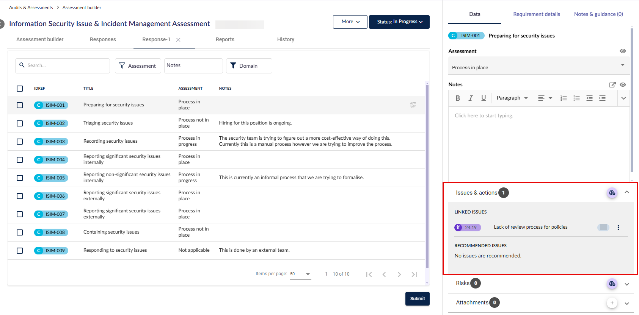Screen dimensions: 639x315
Task: Click the back arrow beside assessment title
Action: point(2,24)
